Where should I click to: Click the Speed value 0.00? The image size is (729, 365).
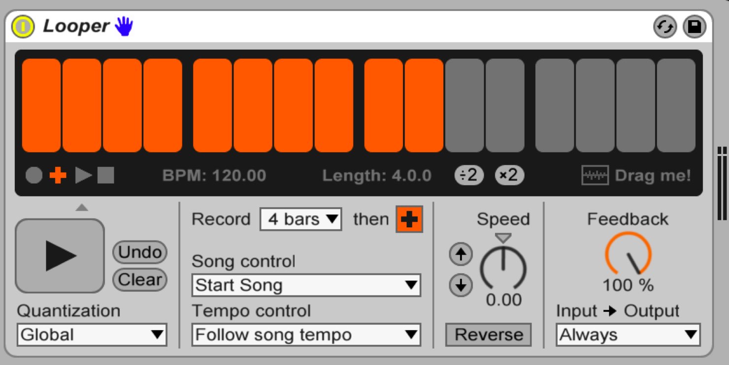pyautogui.click(x=503, y=300)
